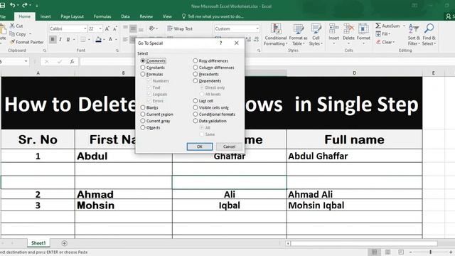Click the Format cells icon
The width and height of the screenshot is (455, 256).
tap(363, 29)
